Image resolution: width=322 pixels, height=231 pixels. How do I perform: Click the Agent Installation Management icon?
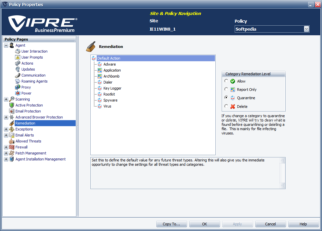12,159
